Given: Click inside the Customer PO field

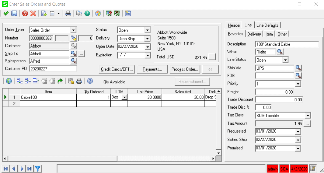Looking at the screenshot, I should (49, 68).
